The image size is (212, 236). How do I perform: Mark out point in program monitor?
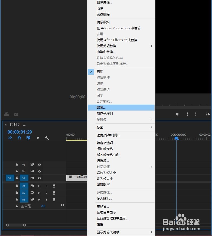(196, 114)
